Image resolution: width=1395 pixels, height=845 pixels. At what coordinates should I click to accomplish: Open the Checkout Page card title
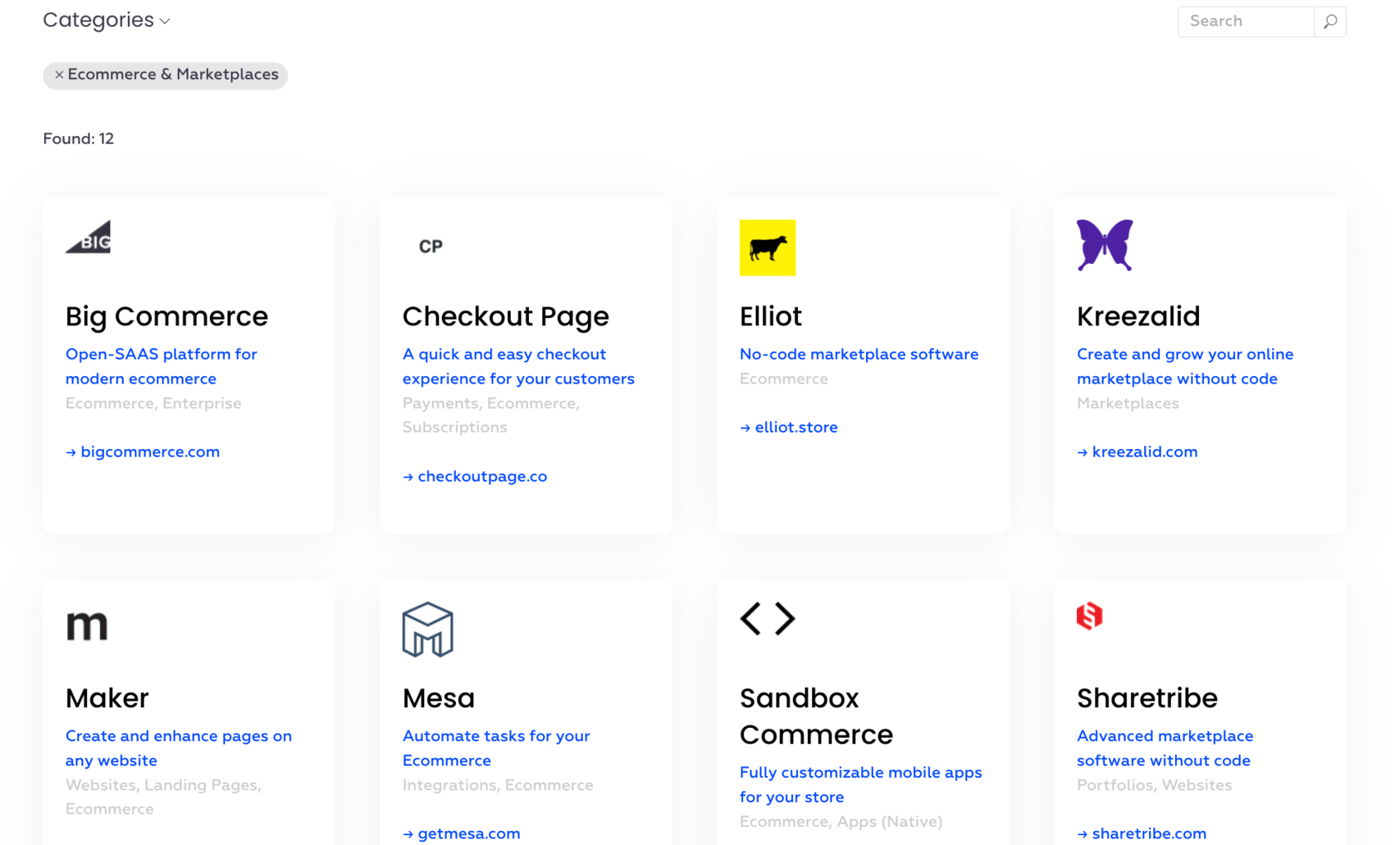pyautogui.click(x=506, y=316)
